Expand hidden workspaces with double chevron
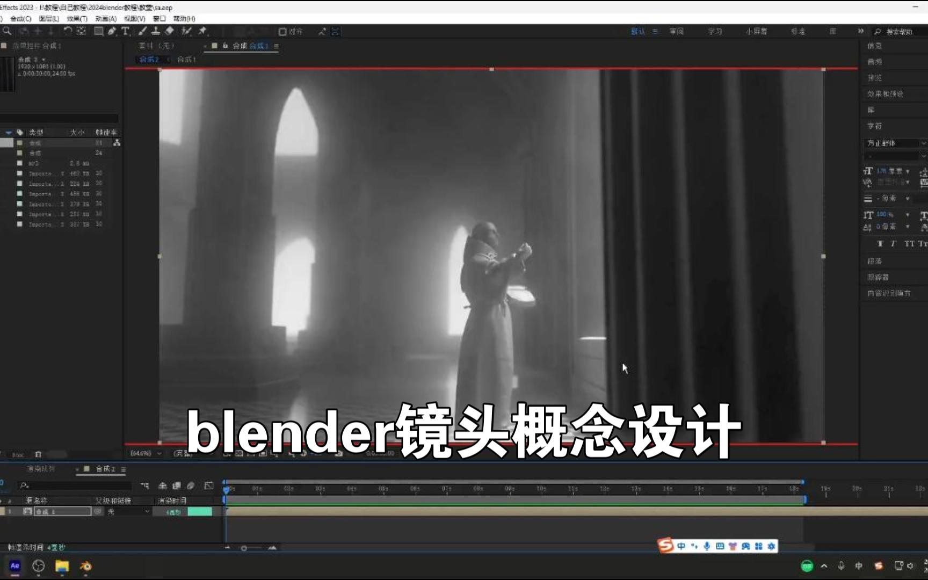 tap(861, 31)
